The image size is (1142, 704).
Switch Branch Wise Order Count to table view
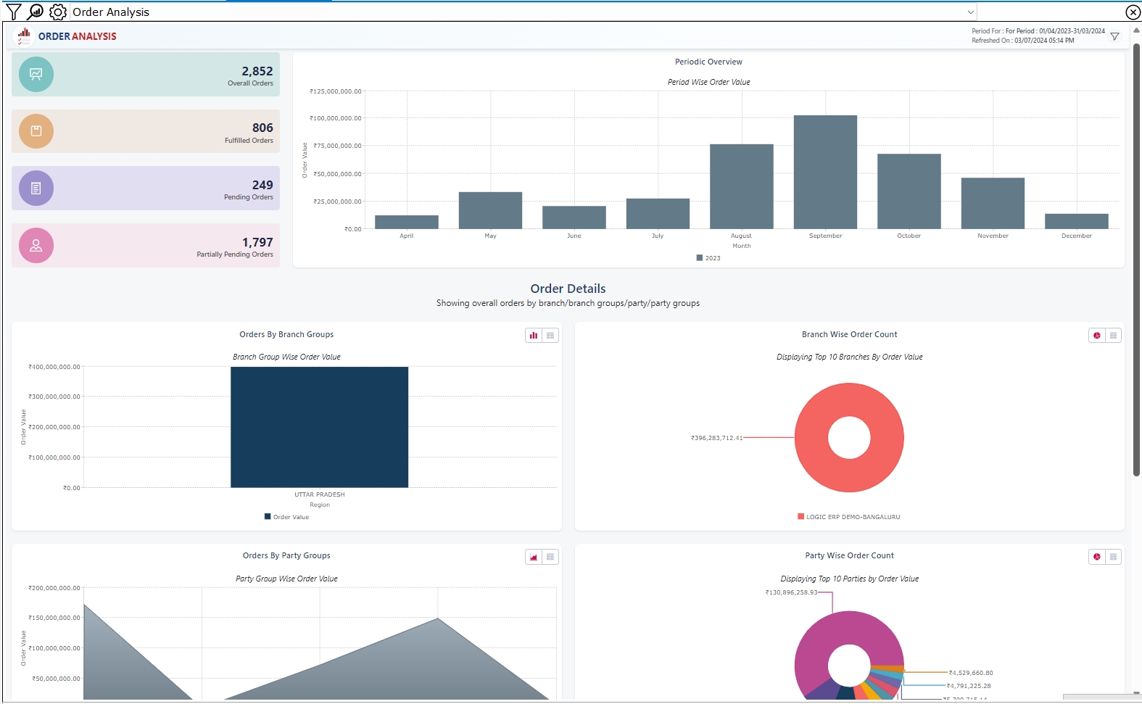tap(1113, 335)
